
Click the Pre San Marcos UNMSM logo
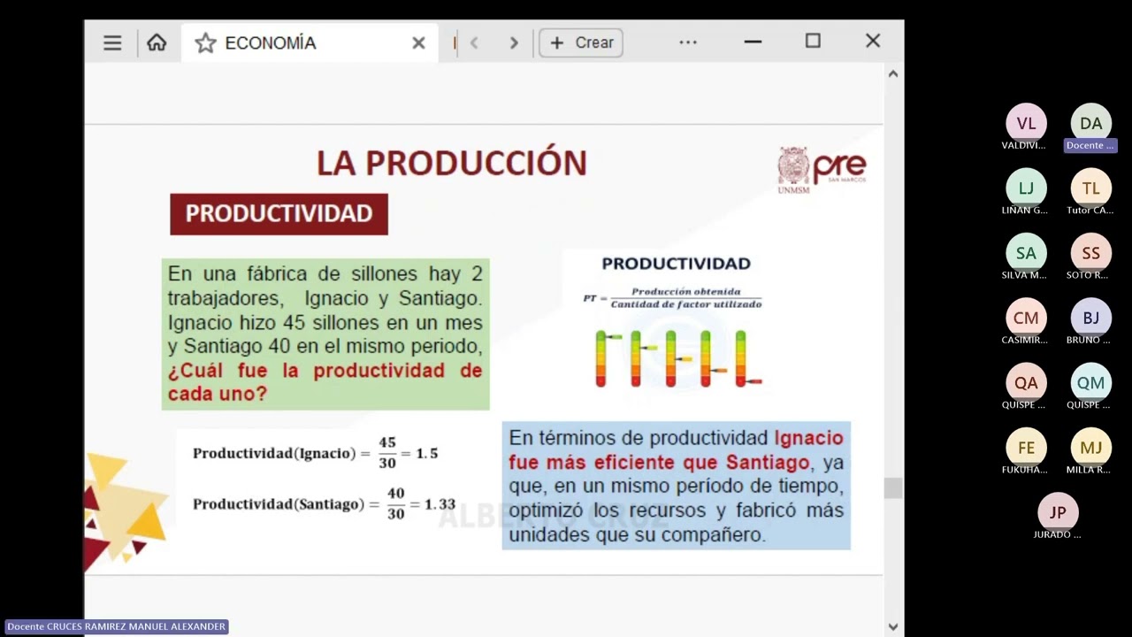(822, 170)
